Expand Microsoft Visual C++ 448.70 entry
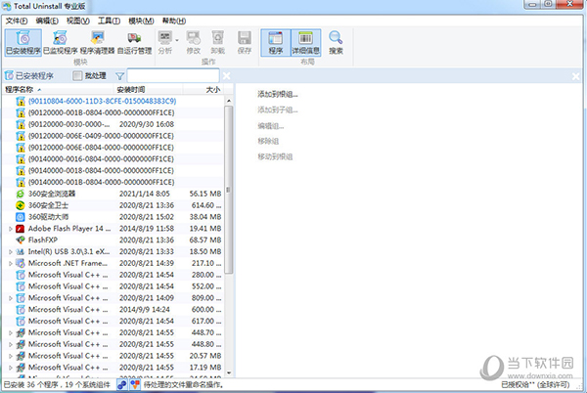 tap(11, 332)
